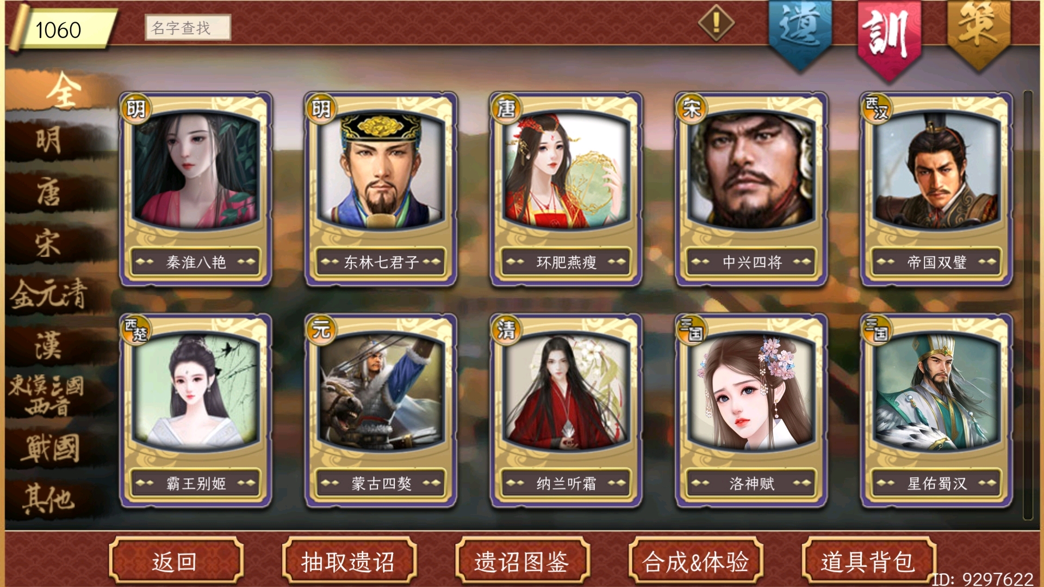
Task: Click the yellow exclamation warning icon
Action: pyautogui.click(x=716, y=23)
